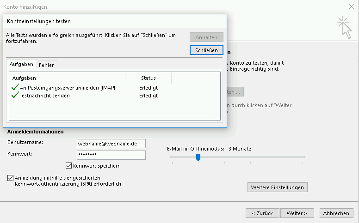The image size is (359, 223).
Task: Click the Kennwort password field
Action: pos(111,155)
